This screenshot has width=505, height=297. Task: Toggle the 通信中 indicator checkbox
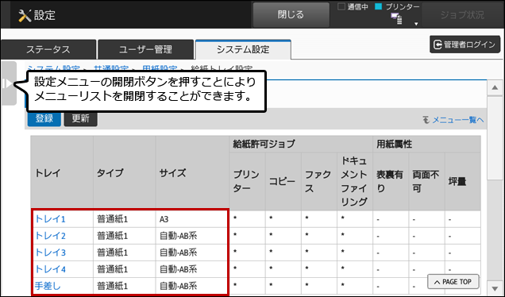(341, 7)
